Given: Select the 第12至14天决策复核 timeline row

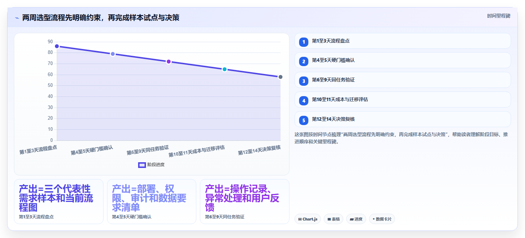Looking at the screenshot, I should pyautogui.click(x=403, y=119).
